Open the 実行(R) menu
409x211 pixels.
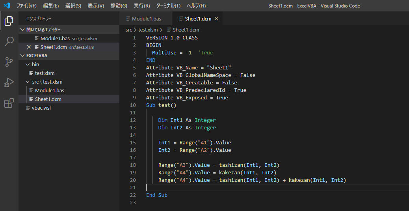tap(142, 6)
